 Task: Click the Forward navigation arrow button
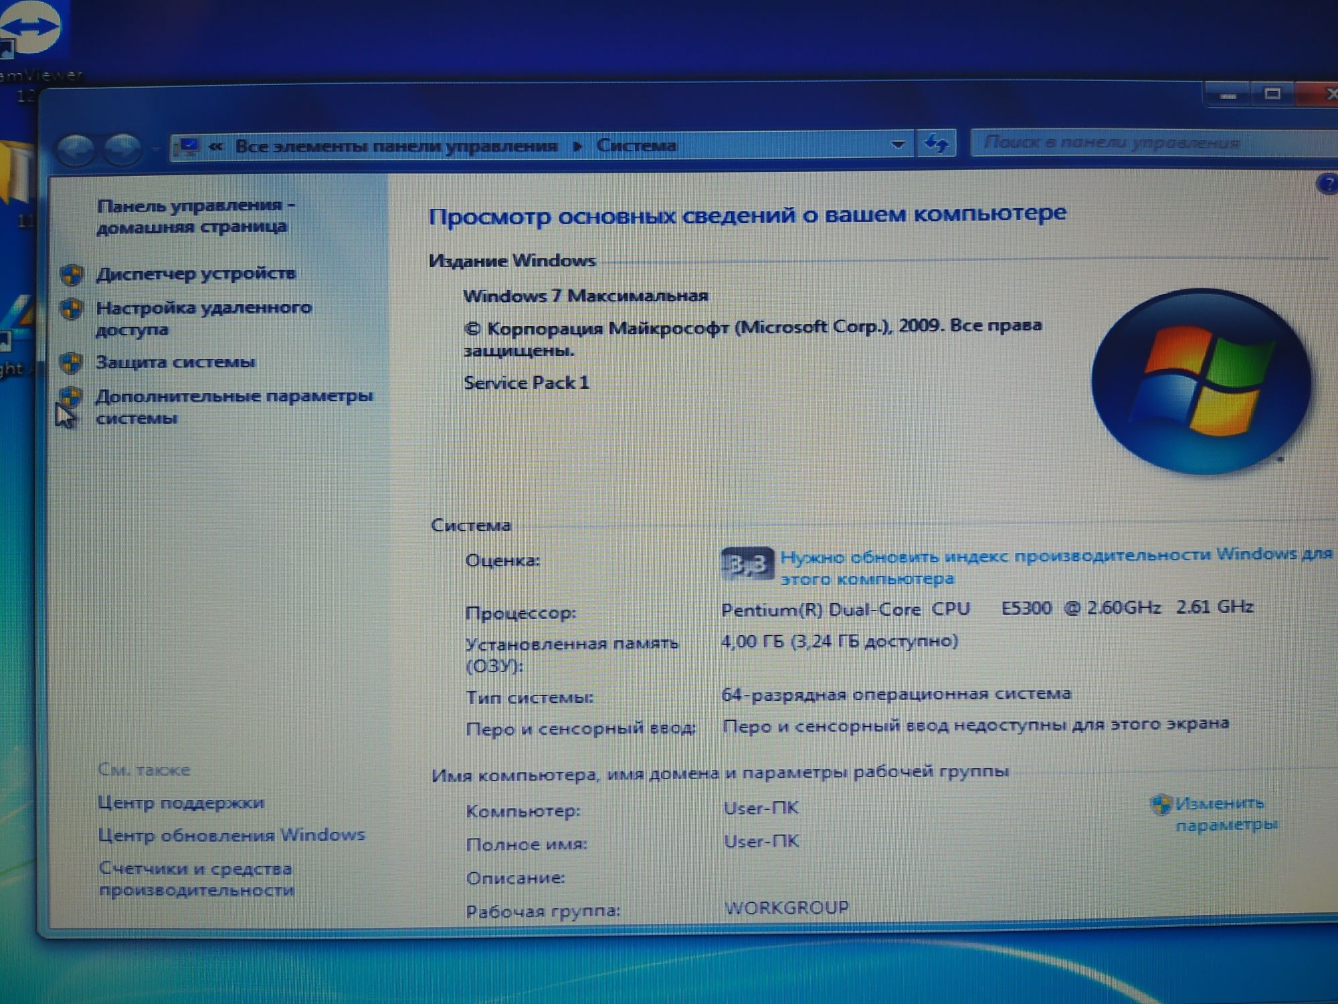pos(123,149)
